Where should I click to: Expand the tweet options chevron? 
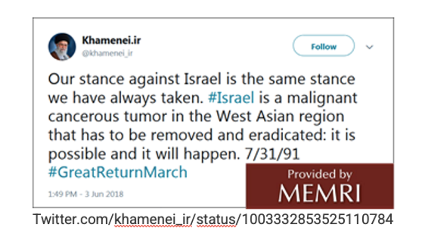[x=370, y=47]
